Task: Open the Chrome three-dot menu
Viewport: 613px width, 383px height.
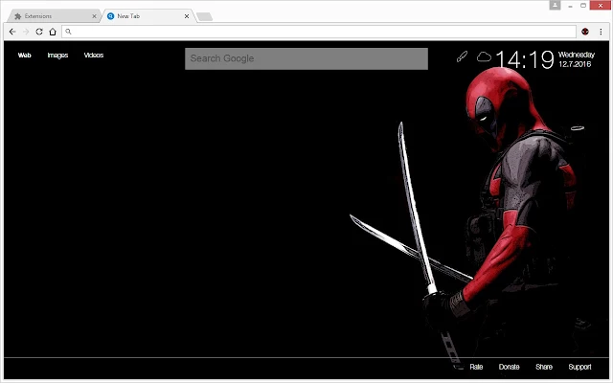Action: coord(601,32)
